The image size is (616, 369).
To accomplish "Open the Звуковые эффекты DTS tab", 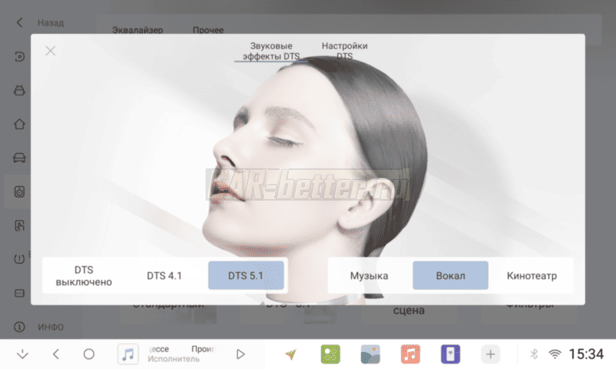I will 270,52.
